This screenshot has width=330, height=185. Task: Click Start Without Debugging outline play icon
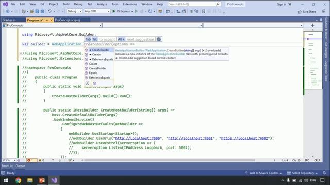click(x=136, y=11)
